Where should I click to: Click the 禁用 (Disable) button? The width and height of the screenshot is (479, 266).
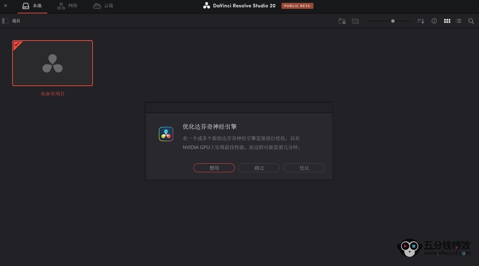click(214, 168)
